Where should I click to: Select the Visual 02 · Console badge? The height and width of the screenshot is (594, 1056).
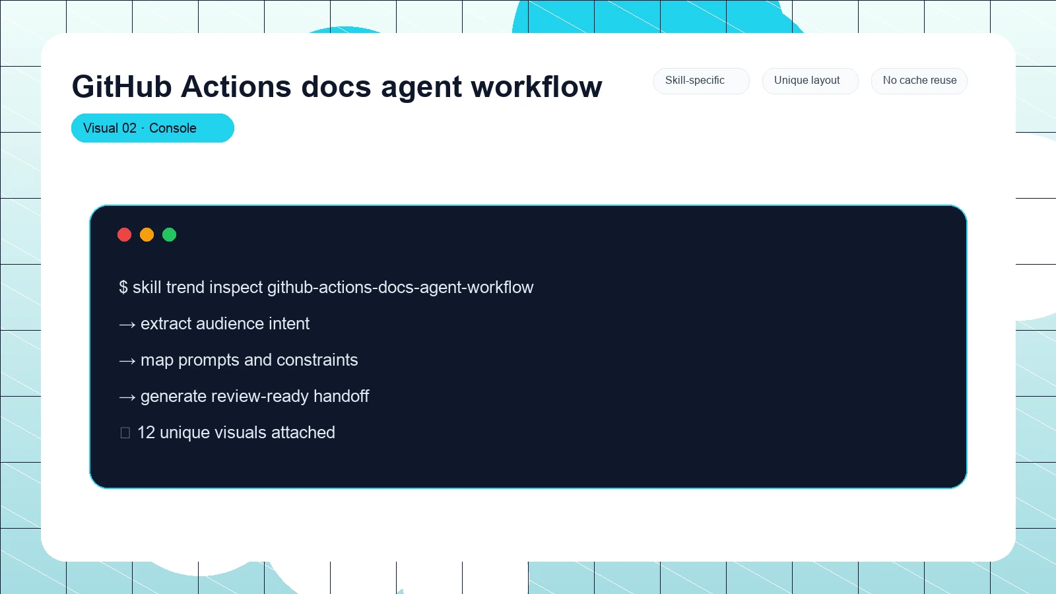[152, 128]
